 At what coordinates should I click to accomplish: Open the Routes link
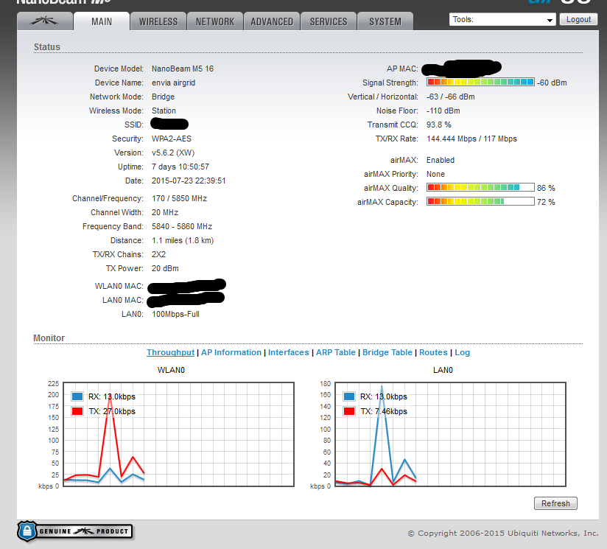click(433, 352)
